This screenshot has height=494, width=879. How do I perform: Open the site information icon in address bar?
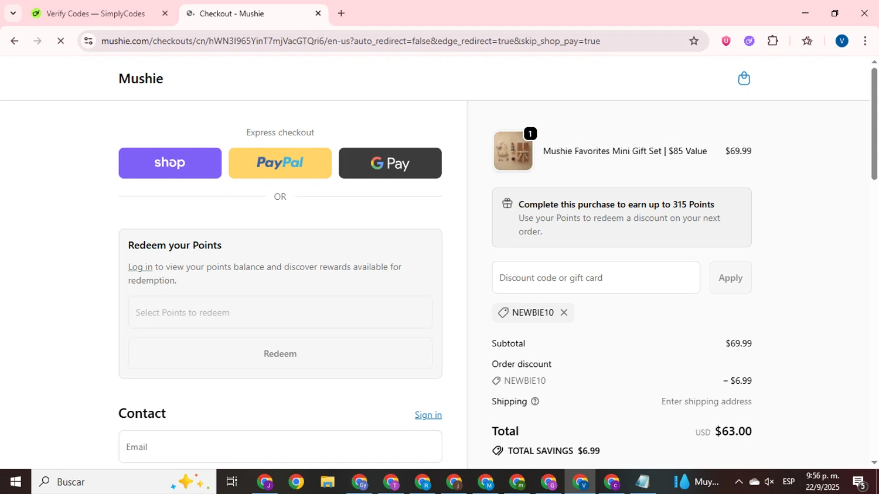88,41
